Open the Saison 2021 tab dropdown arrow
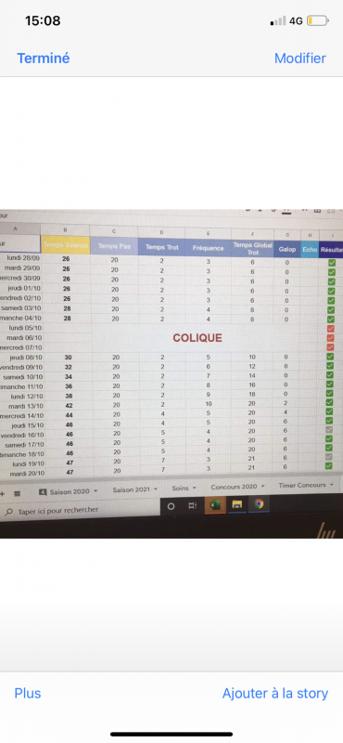The width and height of the screenshot is (343, 743). [156, 489]
